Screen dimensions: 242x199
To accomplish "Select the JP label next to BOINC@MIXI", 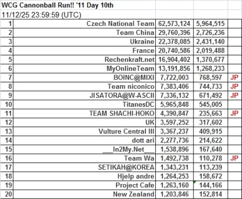I will point(234,77).
